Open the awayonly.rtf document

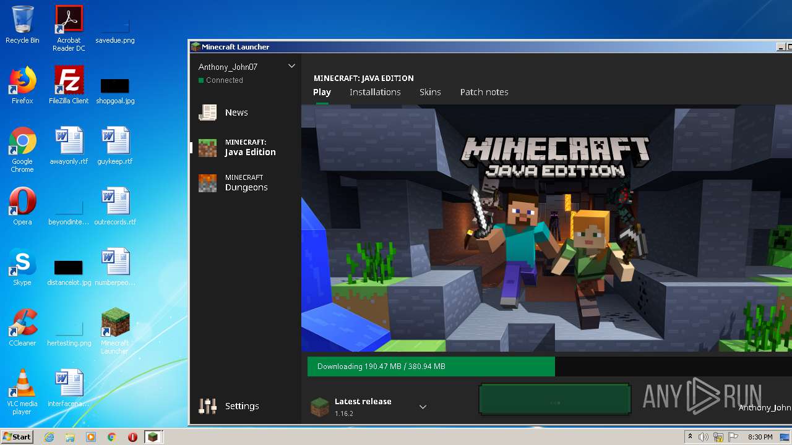[69, 146]
